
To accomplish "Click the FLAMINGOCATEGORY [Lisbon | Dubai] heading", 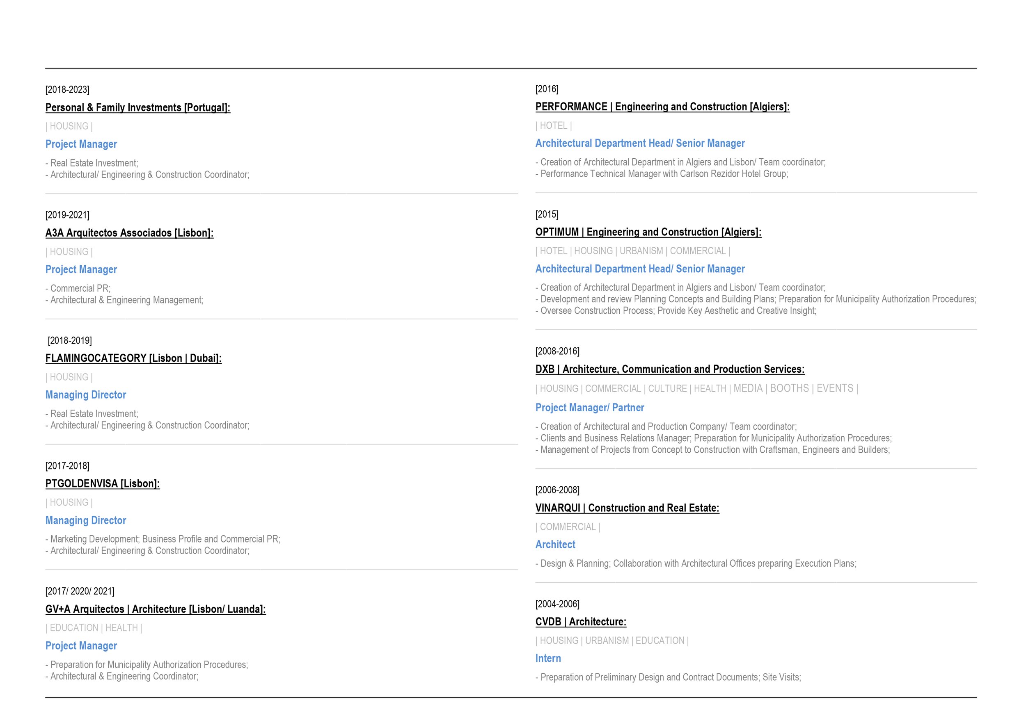I will [x=133, y=358].
